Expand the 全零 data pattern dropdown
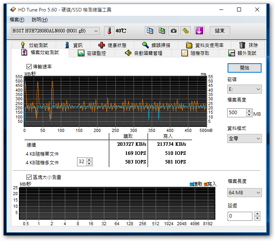This screenshot has height=241, width=275. click(x=244, y=139)
